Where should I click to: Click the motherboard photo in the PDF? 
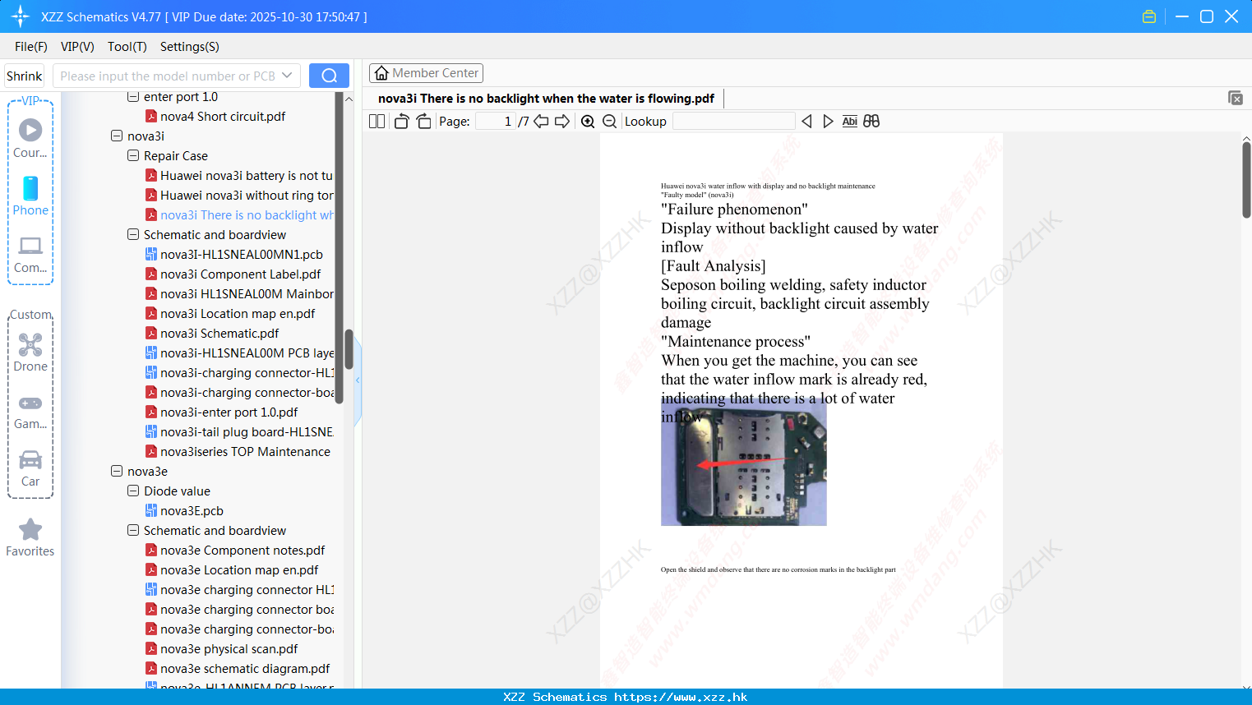coord(743,463)
